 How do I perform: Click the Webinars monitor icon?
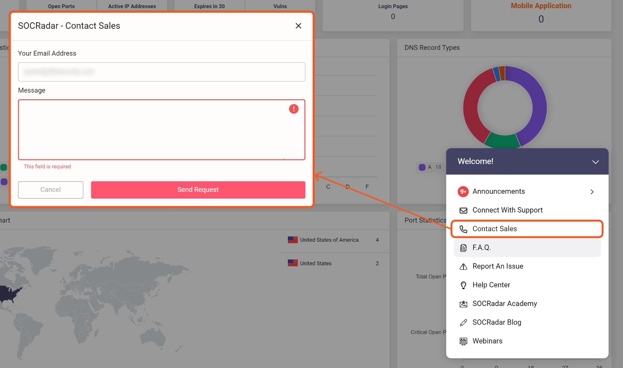click(463, 341)
